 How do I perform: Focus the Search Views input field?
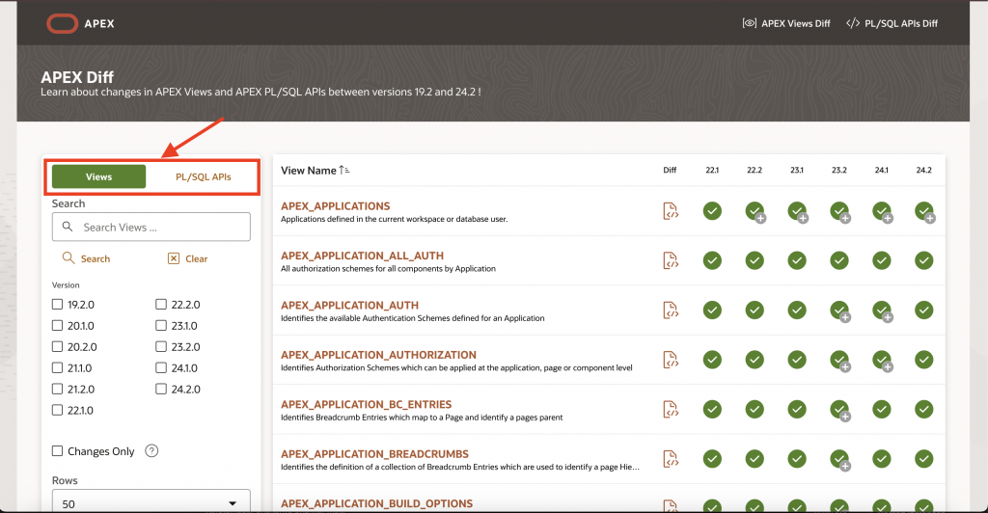click(151, 228)
